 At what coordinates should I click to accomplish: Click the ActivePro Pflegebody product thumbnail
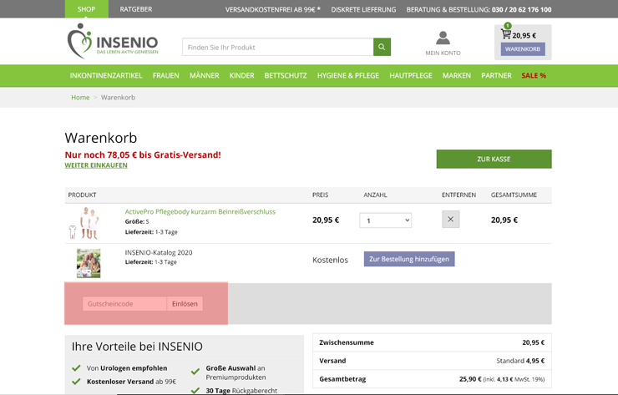(x=84, y=223)
